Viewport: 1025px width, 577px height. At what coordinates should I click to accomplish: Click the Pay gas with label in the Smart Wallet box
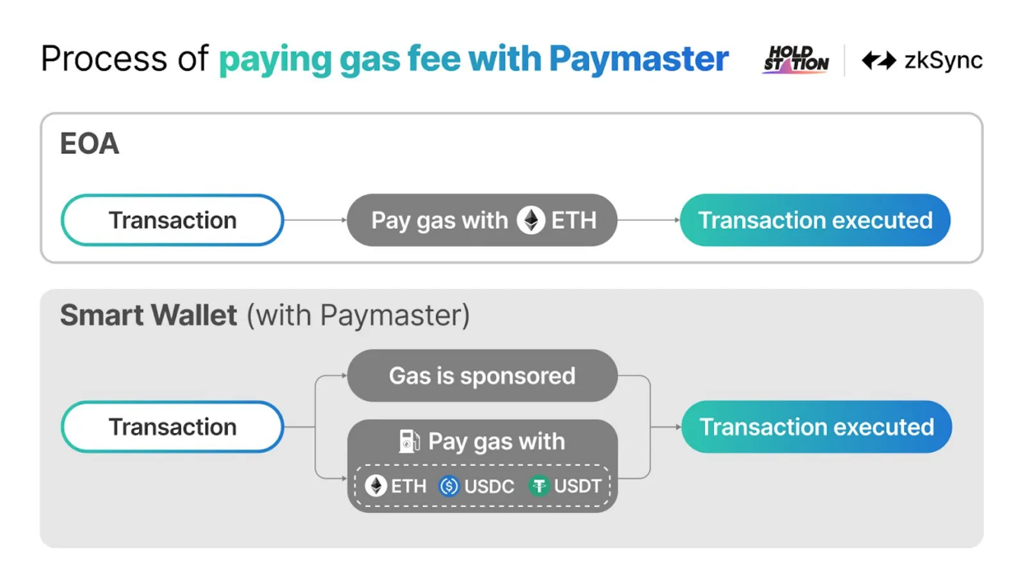pyautogui.click(x=496, y=442)
